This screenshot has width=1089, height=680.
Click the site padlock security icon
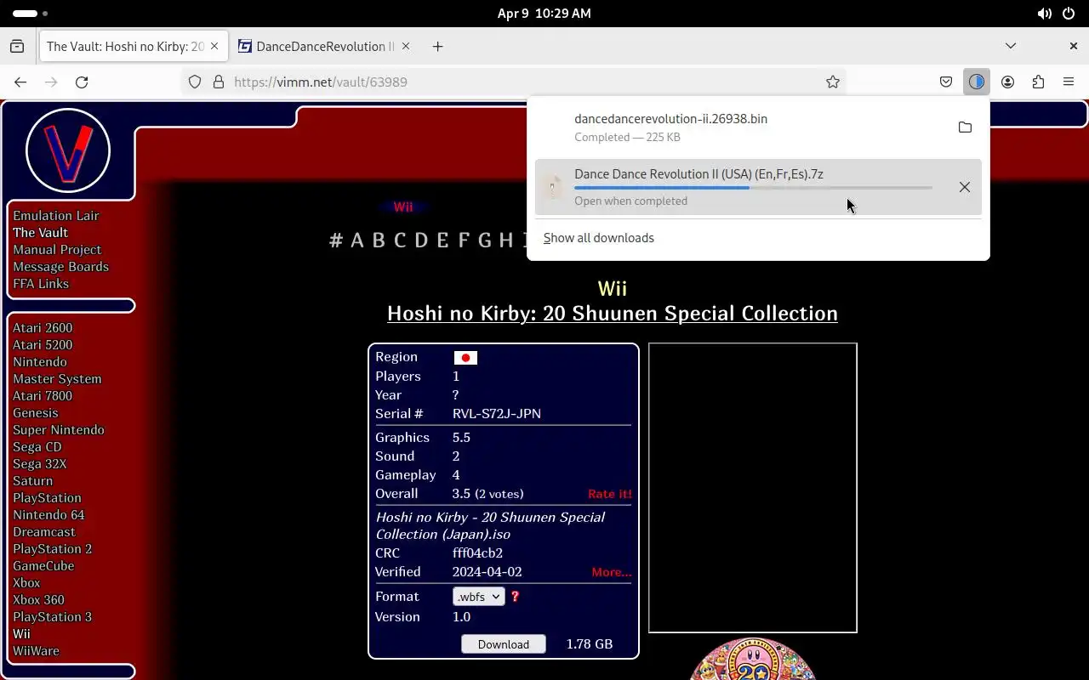[x=219, y=82]
